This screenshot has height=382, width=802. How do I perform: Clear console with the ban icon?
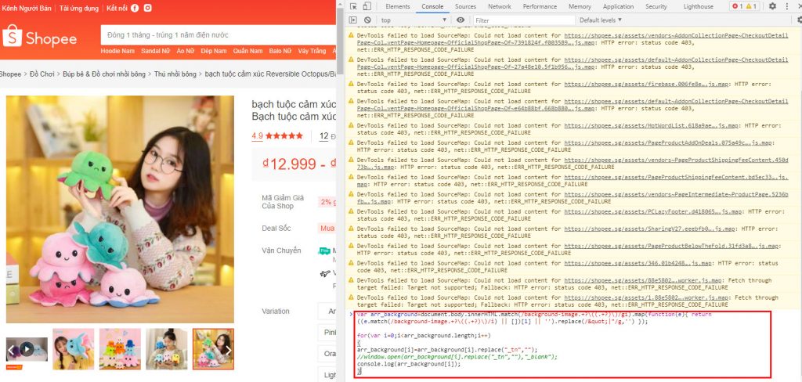point(367,20)
